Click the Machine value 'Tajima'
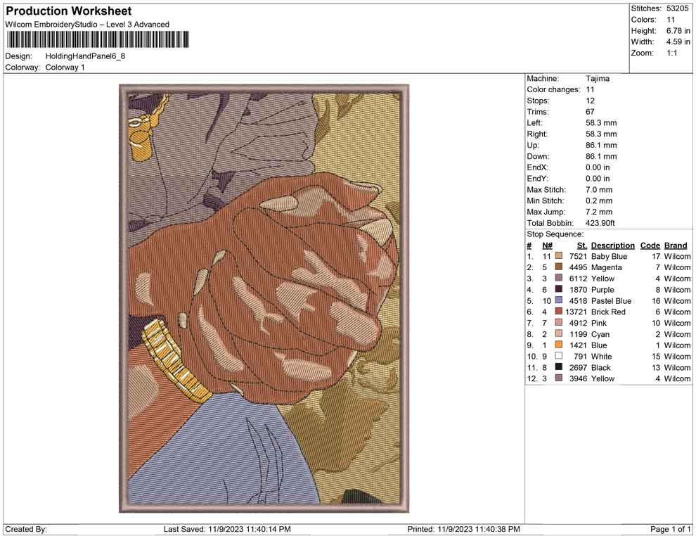 (598, 79)
